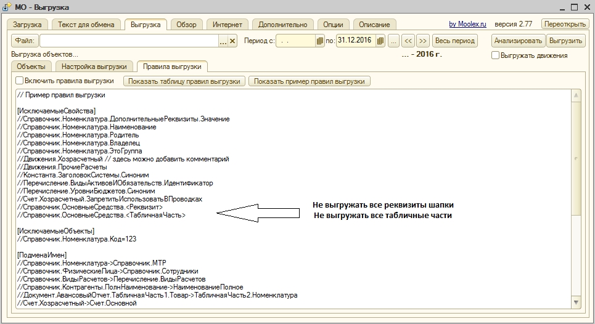Screen dimensions: 595x324
Task: Show the Описание tab
Action: click(374, 25)
